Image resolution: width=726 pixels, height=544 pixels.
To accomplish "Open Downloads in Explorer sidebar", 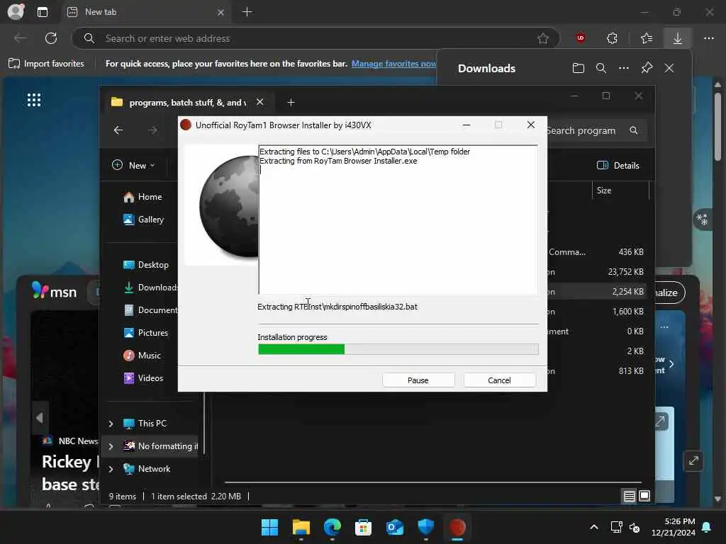I will point(150,288).
